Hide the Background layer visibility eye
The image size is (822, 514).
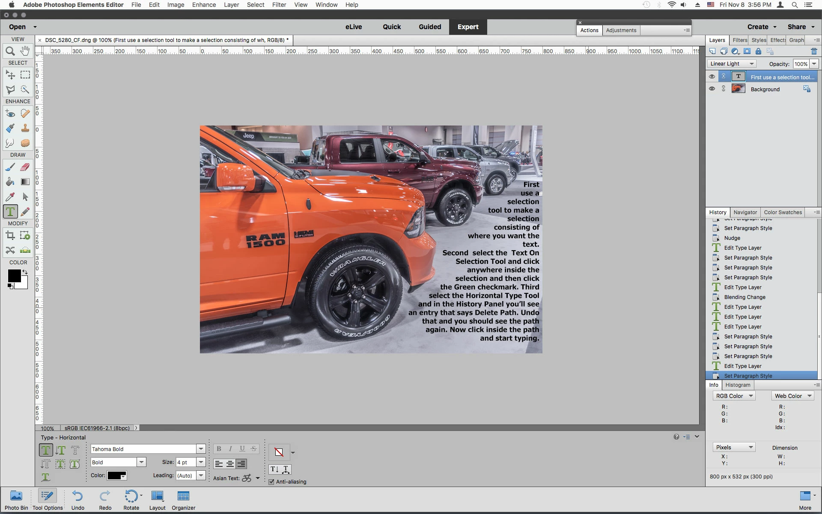712,89
